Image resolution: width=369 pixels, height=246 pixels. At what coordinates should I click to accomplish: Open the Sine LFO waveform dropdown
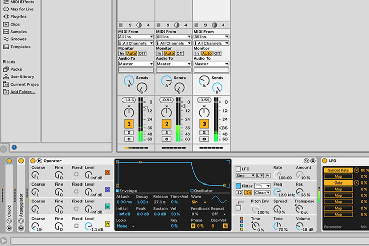245,175
